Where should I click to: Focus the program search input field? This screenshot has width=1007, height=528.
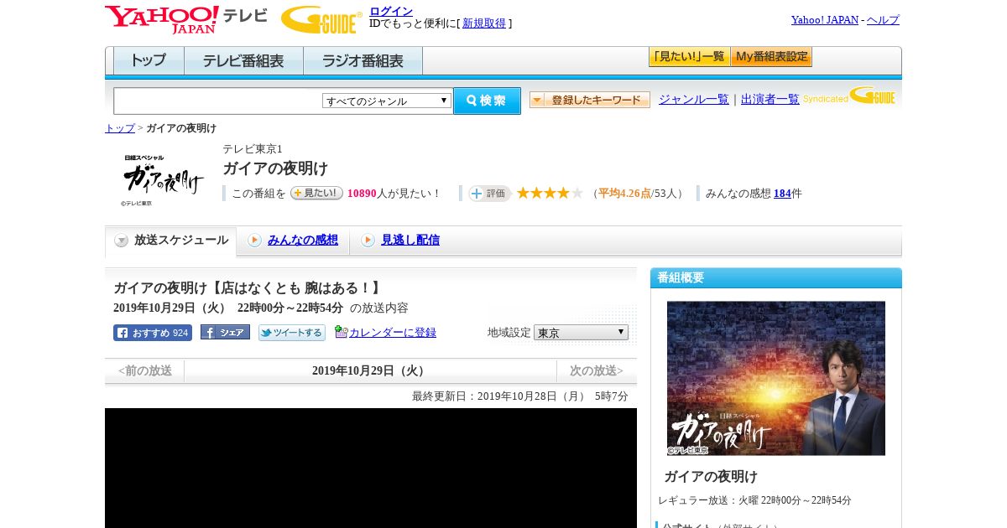point(218,101)
